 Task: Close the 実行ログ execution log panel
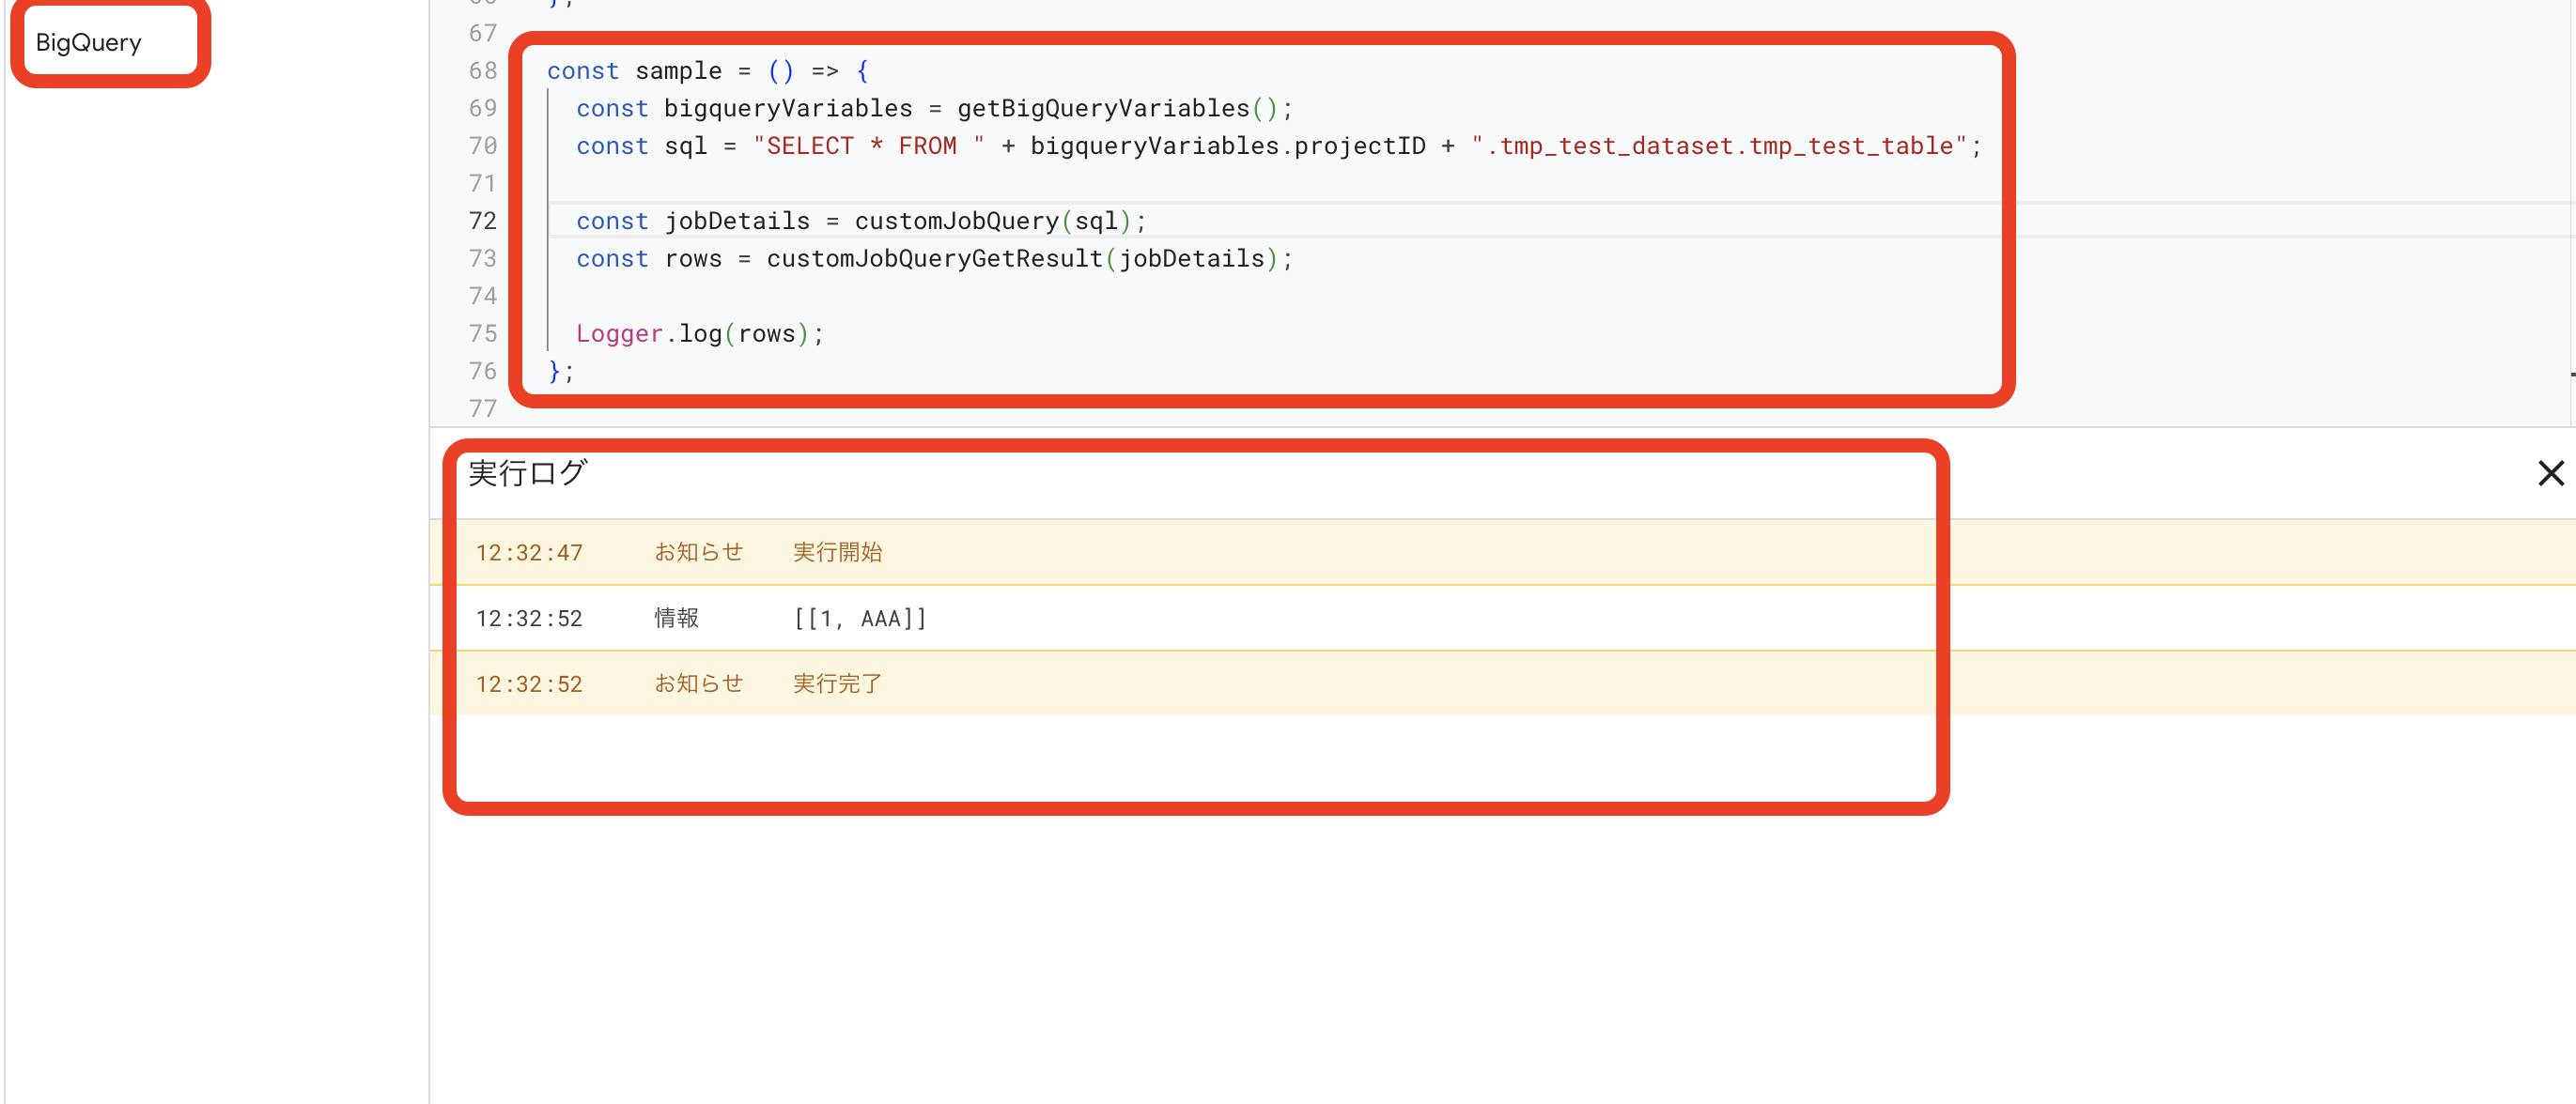pyautogui.click(x=2550, y=473)
